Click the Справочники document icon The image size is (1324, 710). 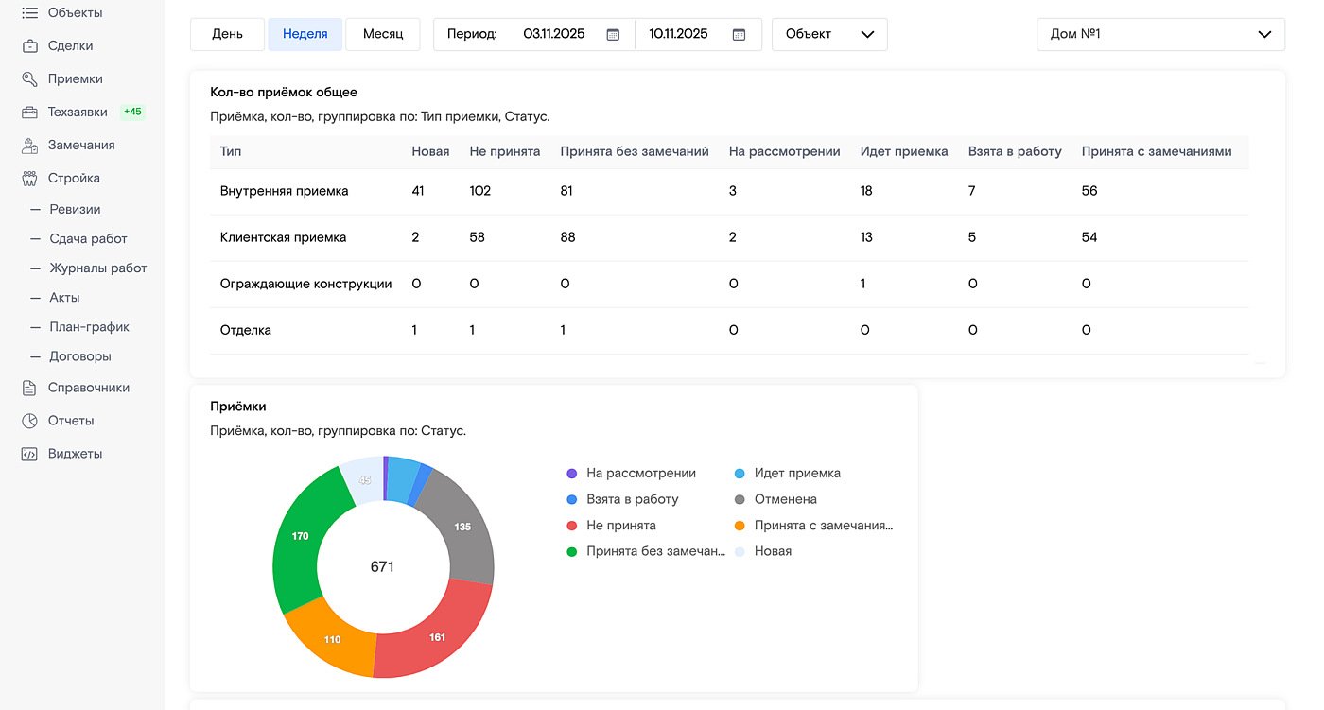29,388
